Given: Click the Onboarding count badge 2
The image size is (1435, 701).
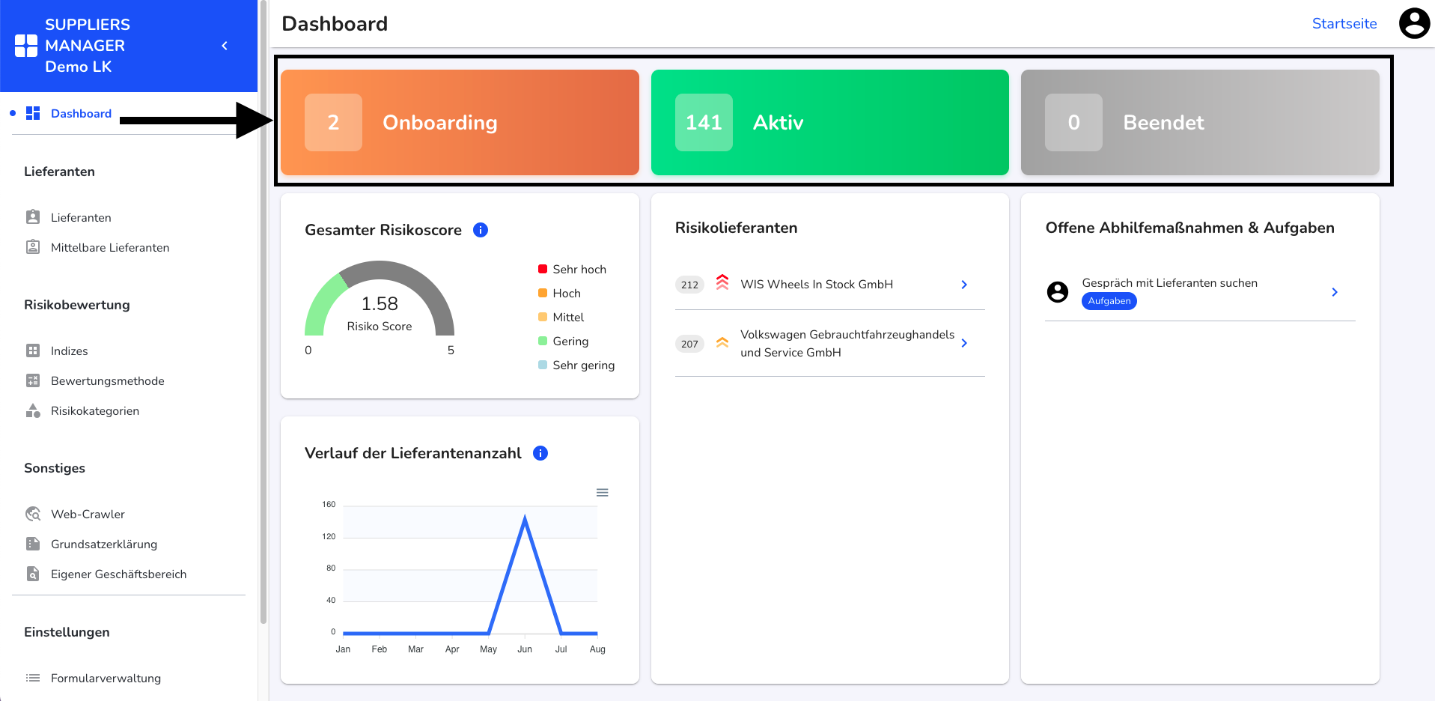Looking at the screenshot, I should coord(333,122).
